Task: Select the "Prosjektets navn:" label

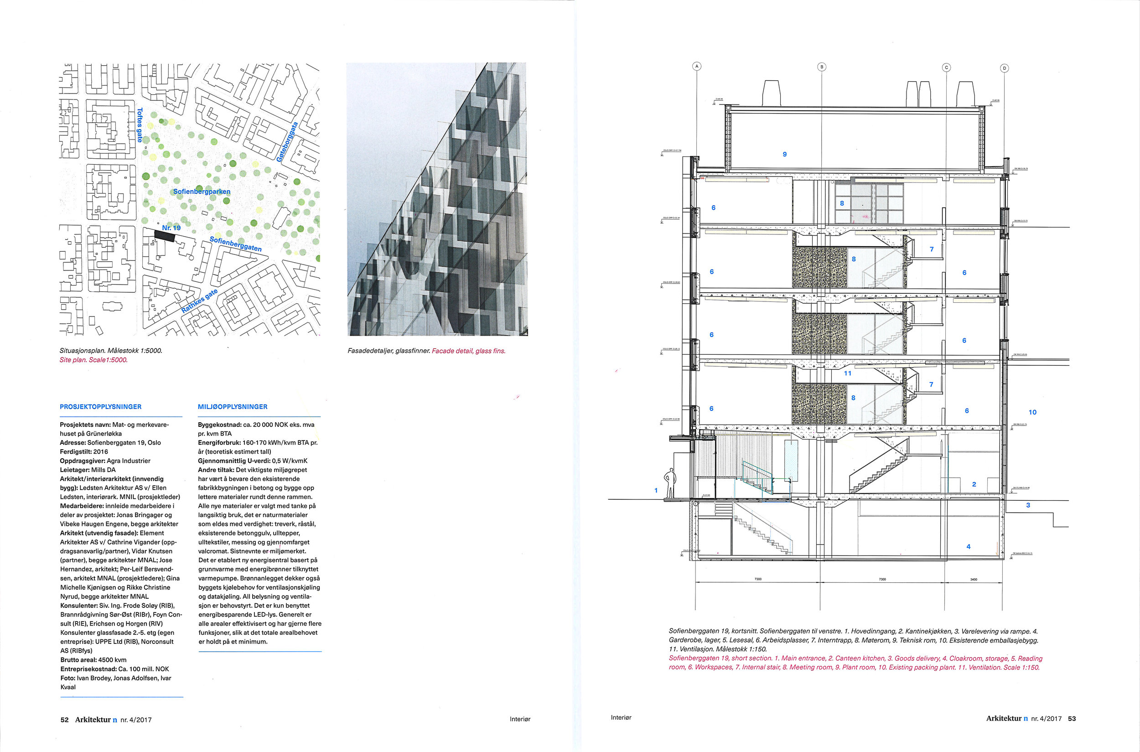Action: 85,425
